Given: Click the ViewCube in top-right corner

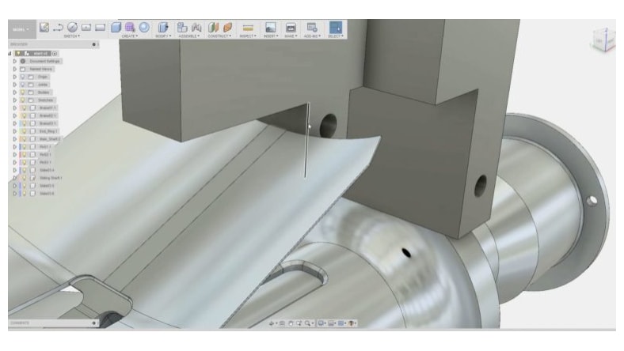Looking at the screenshot, I should 602,40.
